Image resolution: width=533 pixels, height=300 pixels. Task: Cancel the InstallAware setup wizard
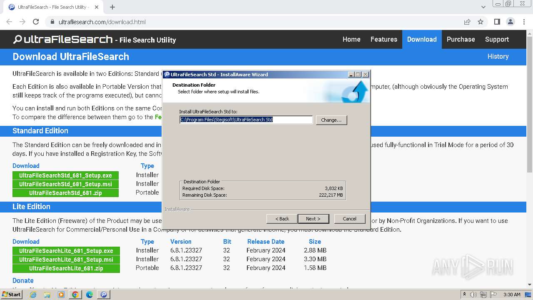[x=349, y=219]
